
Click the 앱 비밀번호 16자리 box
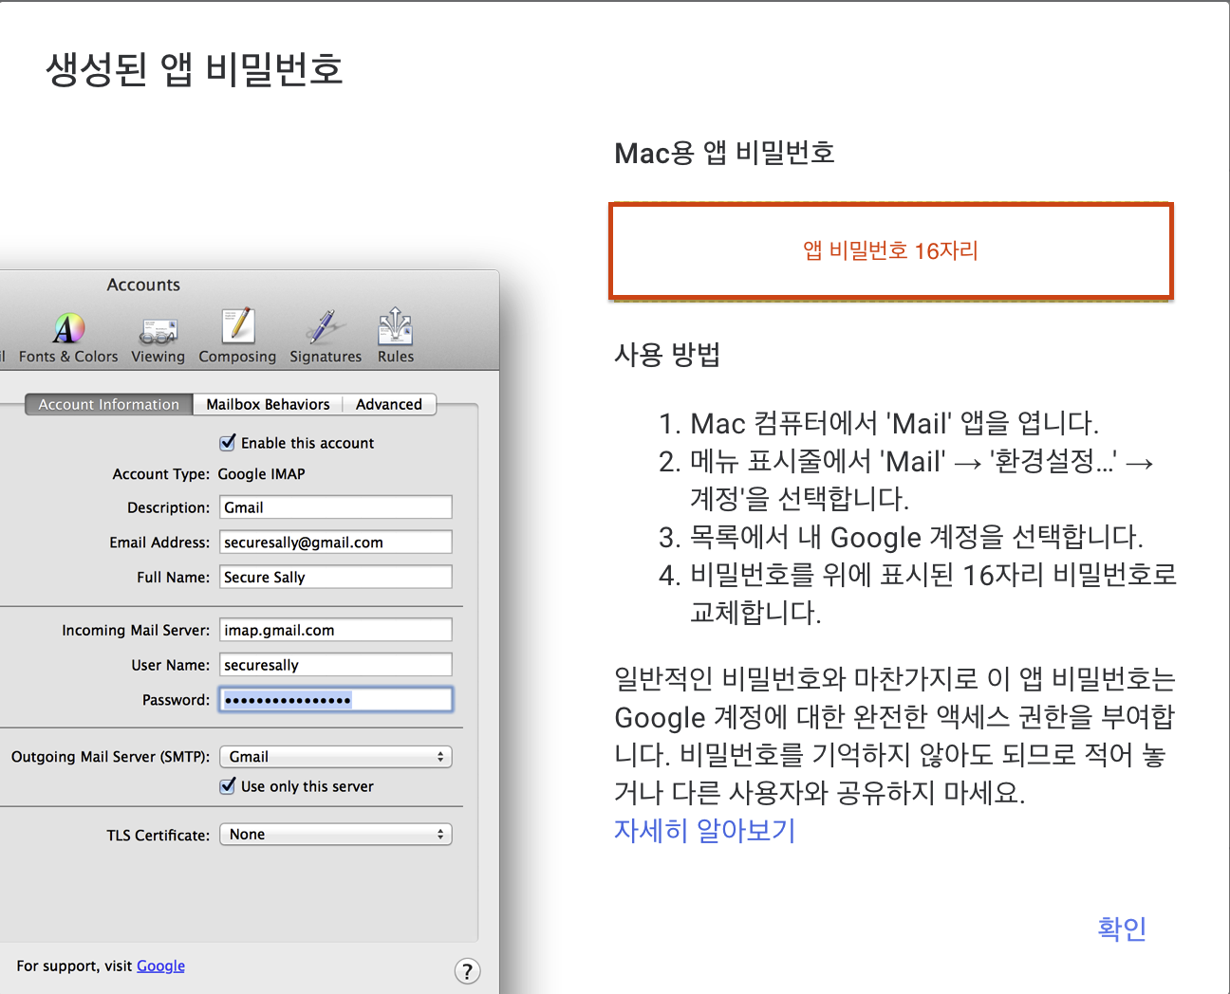click(891, 250)
